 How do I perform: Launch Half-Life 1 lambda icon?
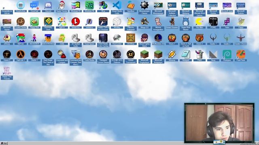point(21,54)
